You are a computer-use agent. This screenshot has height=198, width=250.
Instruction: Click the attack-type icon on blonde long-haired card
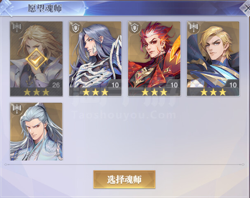(17, 28)
